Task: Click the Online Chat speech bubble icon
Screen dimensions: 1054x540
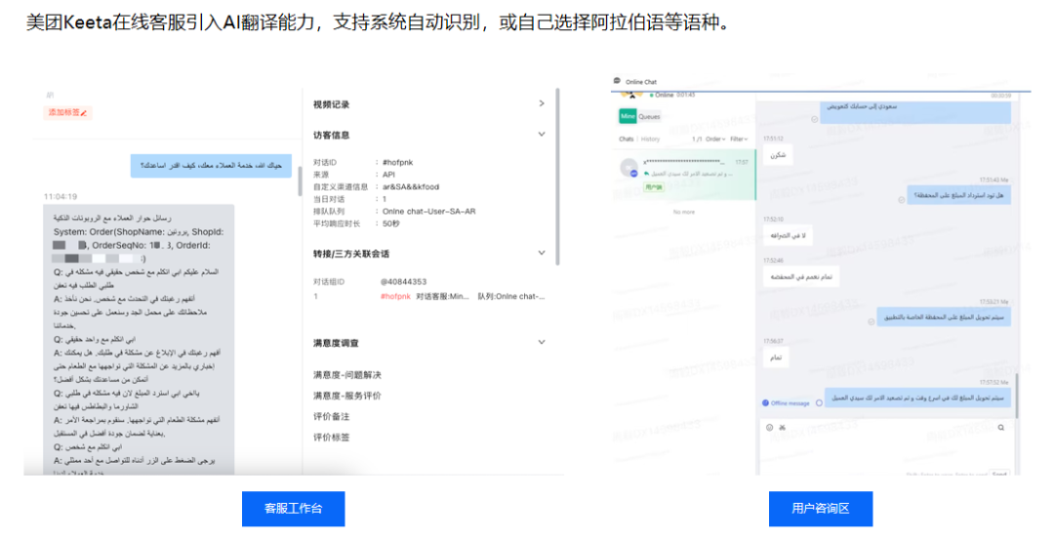Action: [x=617, y=81]
